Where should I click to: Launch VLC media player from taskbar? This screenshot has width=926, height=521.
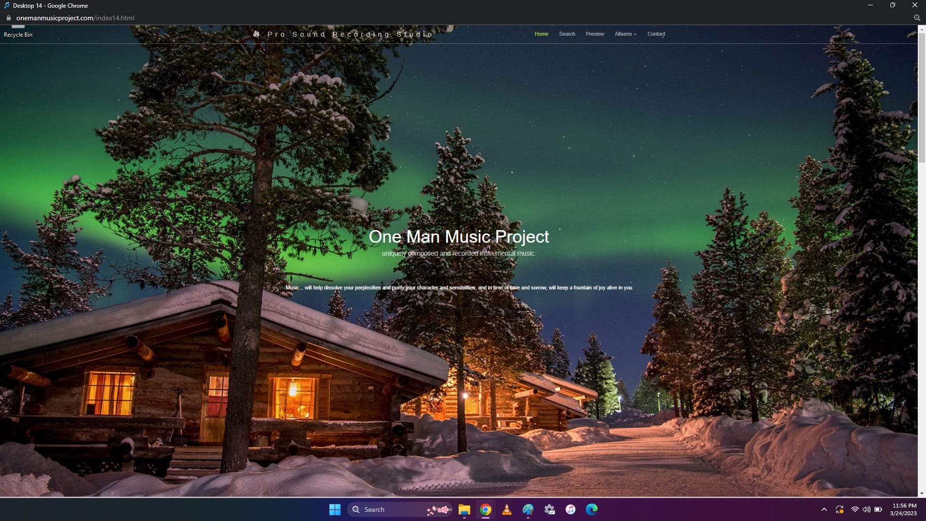507,509
